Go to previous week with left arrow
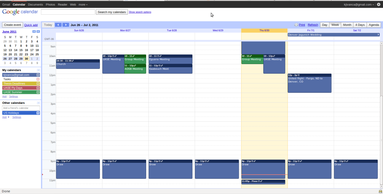Viewport: 383px width, 194px height. coord(58,25)
